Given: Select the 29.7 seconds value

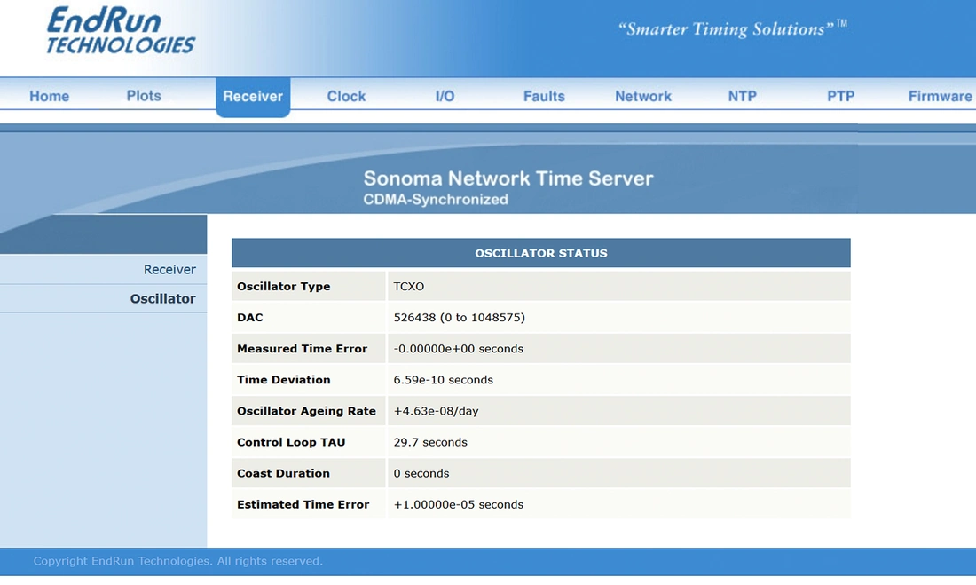Looking at the screenshot, I should (430, 442).
